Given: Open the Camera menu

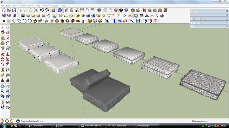Looking at the screenshot, I should pyautogui.click(x=22, y=6).
